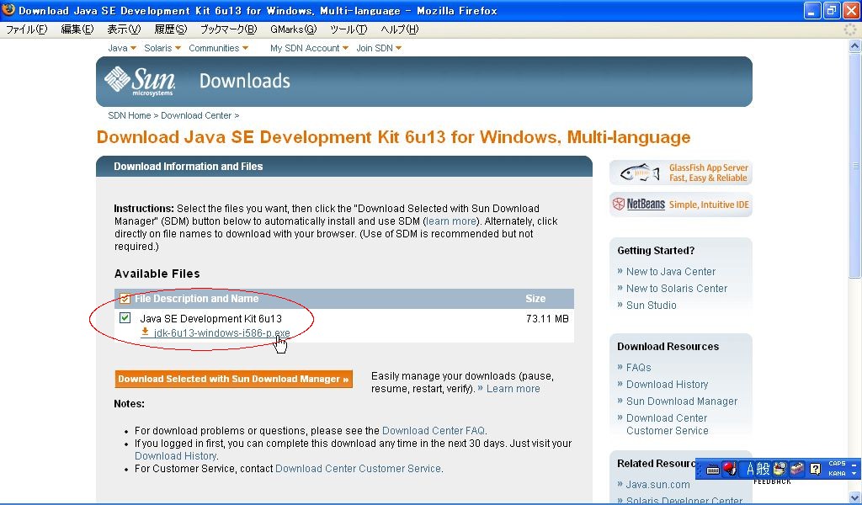862x505 pixels.
Task: Click the conversion mode '般' icon in language bar
Action: point(763,469)
